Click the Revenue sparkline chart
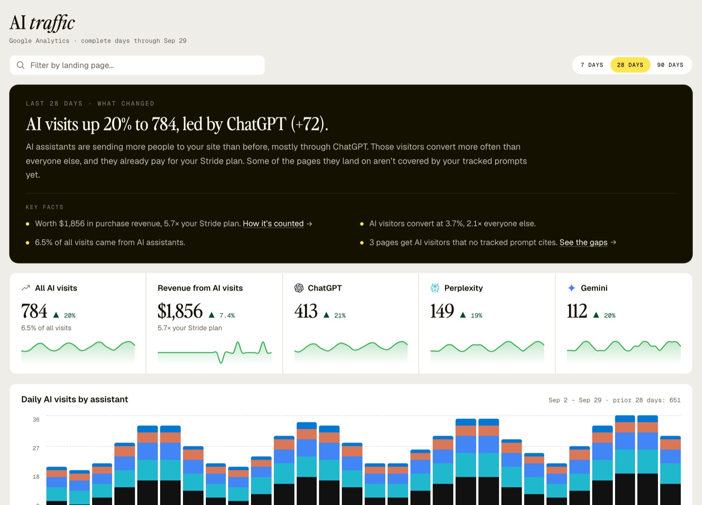Image resolution: width=702 pixels, height=505 pixels. (x=215, y=352)
